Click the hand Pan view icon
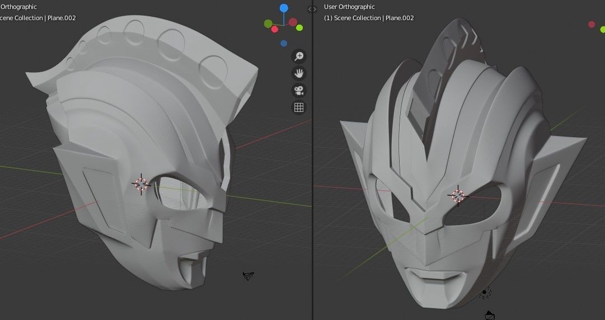Image resolution: width=605 pixels, height=320 pixels. tap(299, 73)
